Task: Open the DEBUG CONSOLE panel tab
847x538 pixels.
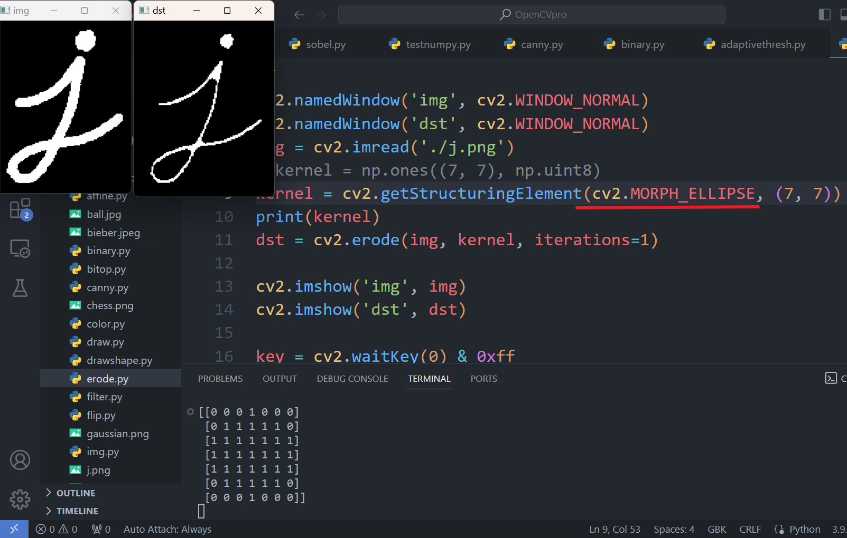Action: [x=352, y=379]
